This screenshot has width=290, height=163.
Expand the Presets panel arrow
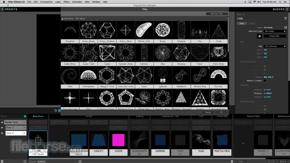[2, 9]
